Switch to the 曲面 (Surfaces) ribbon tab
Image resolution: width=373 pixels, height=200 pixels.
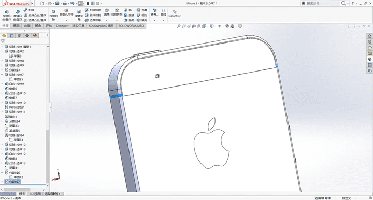click(x=27, y=26)
